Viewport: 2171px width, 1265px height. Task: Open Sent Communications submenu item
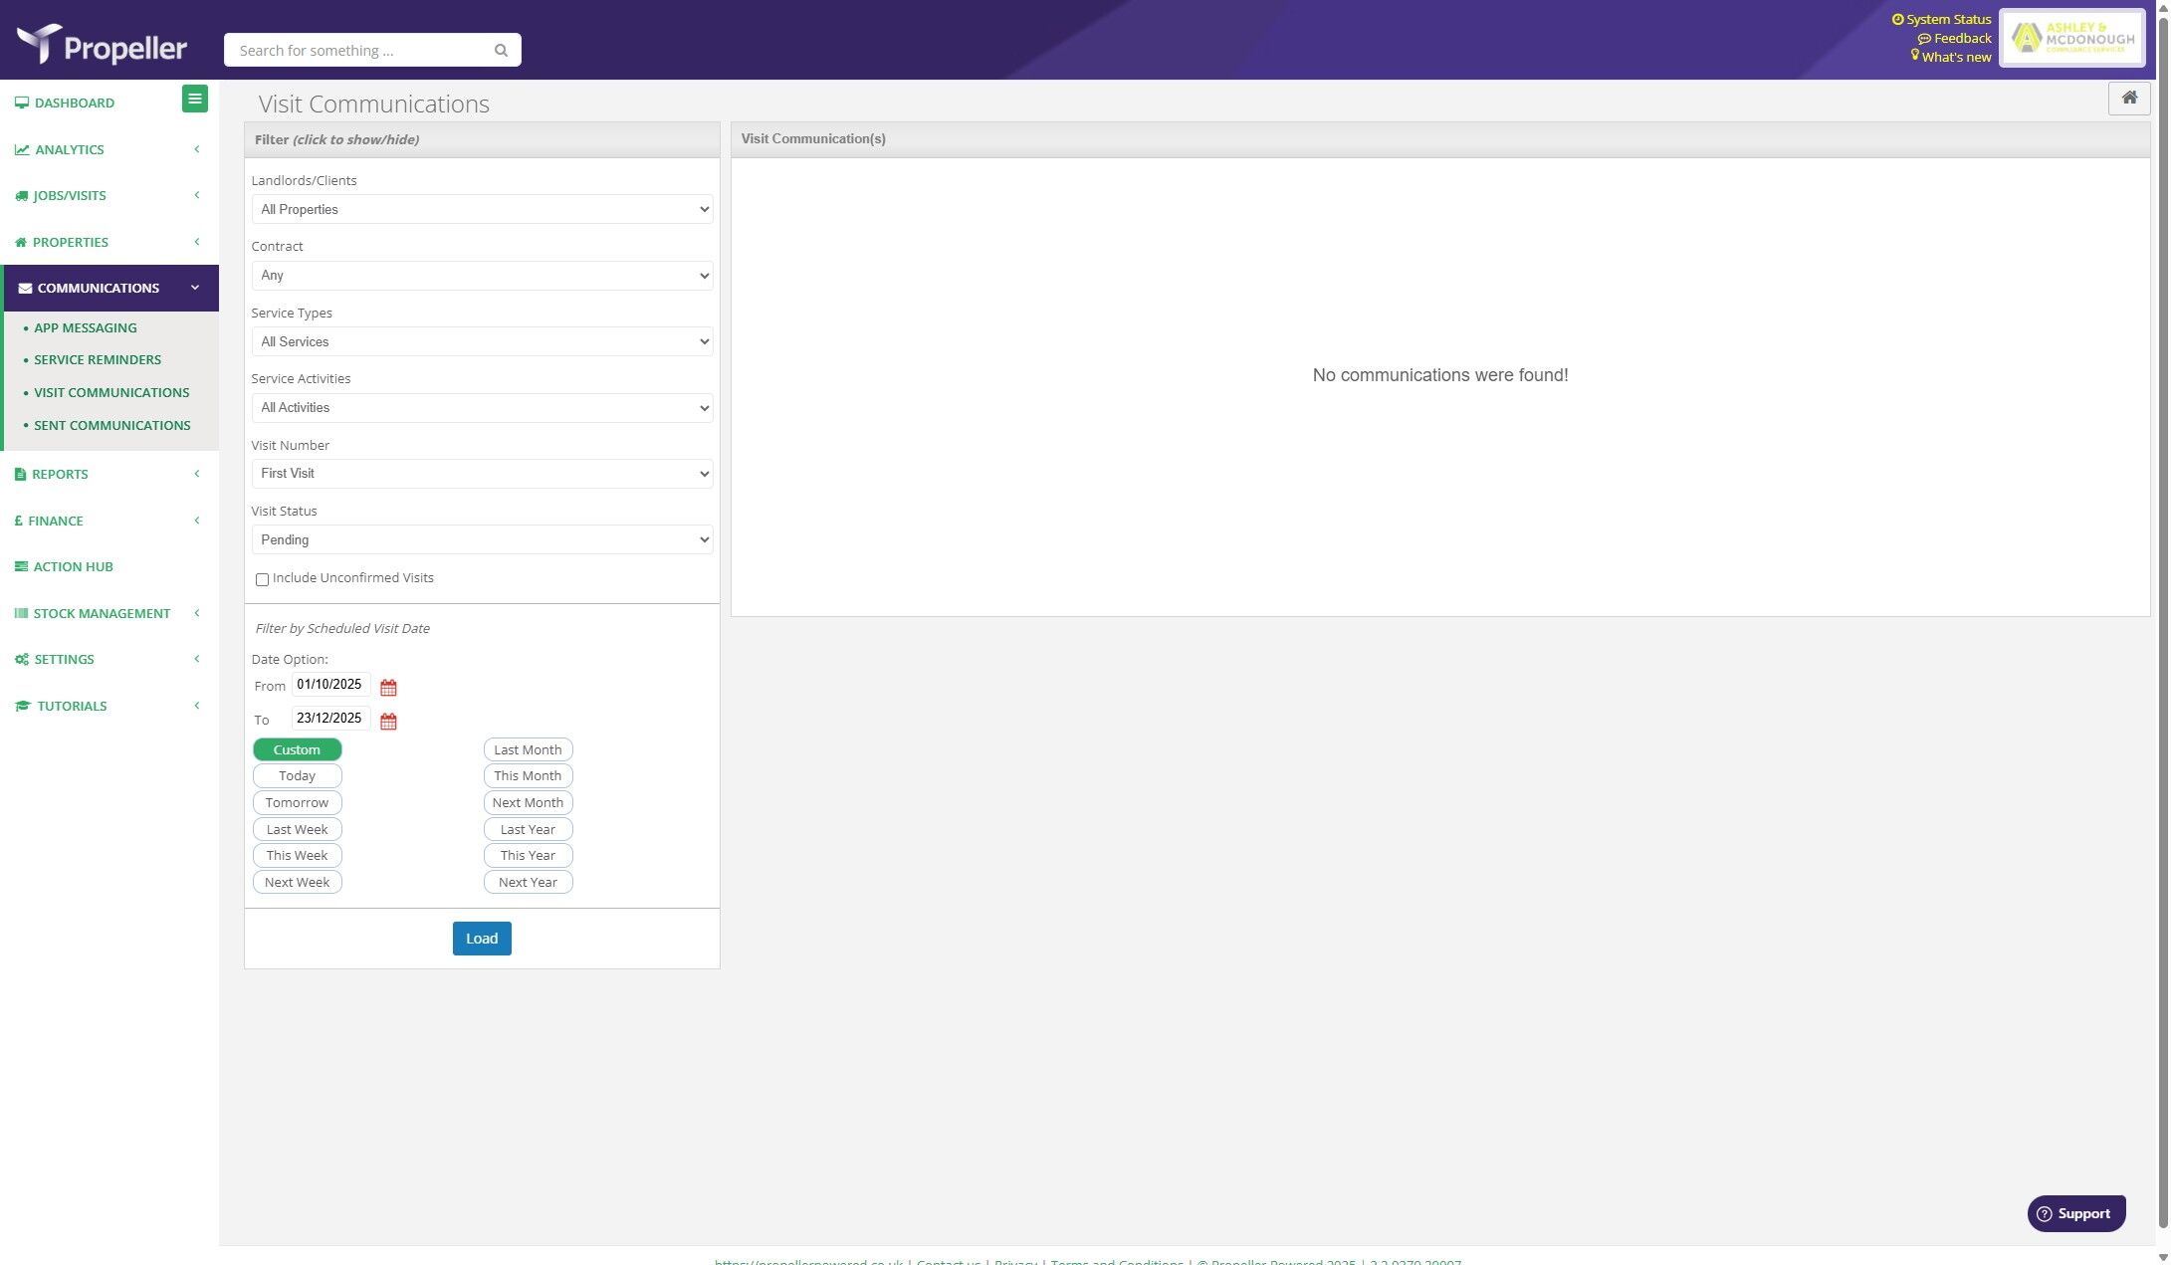[111, 426]
